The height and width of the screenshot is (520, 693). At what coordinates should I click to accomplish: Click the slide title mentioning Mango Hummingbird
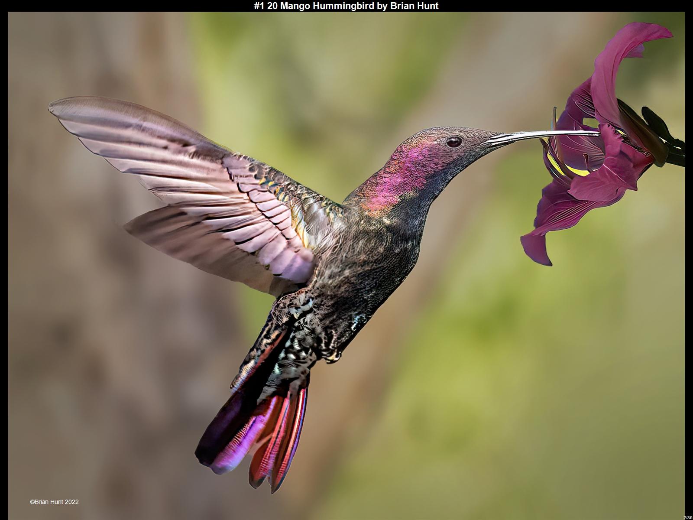346,6
